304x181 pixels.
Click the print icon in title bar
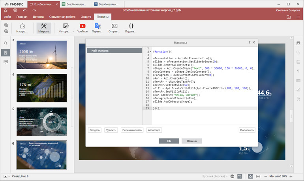(x=15, y=9)
